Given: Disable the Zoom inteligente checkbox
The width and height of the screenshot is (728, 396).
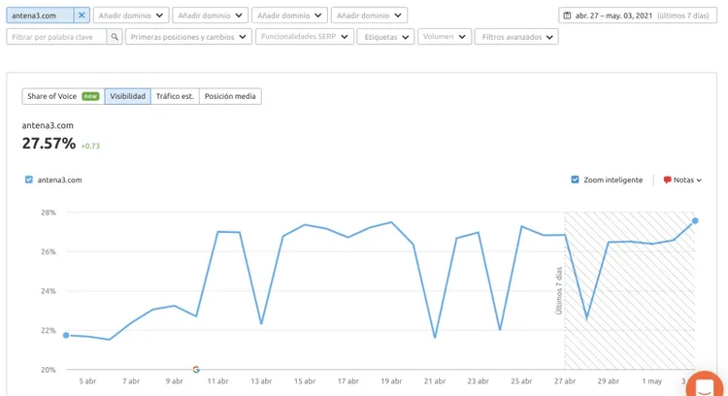Looking at the screenshot, I should (575, 180).
